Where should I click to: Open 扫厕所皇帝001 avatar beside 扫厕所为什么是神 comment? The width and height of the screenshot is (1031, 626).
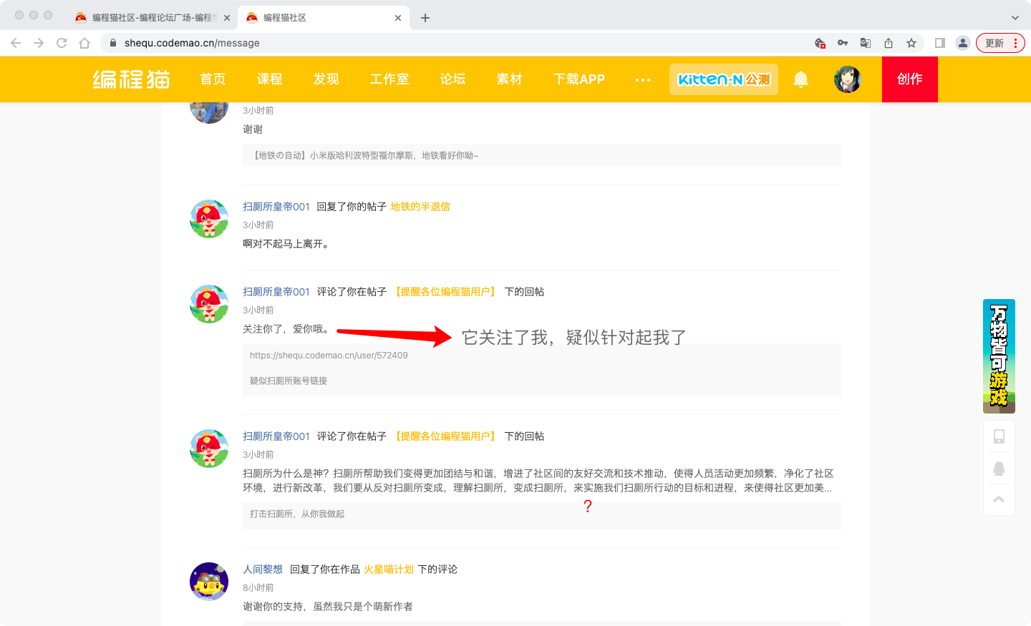coord(209,449)
